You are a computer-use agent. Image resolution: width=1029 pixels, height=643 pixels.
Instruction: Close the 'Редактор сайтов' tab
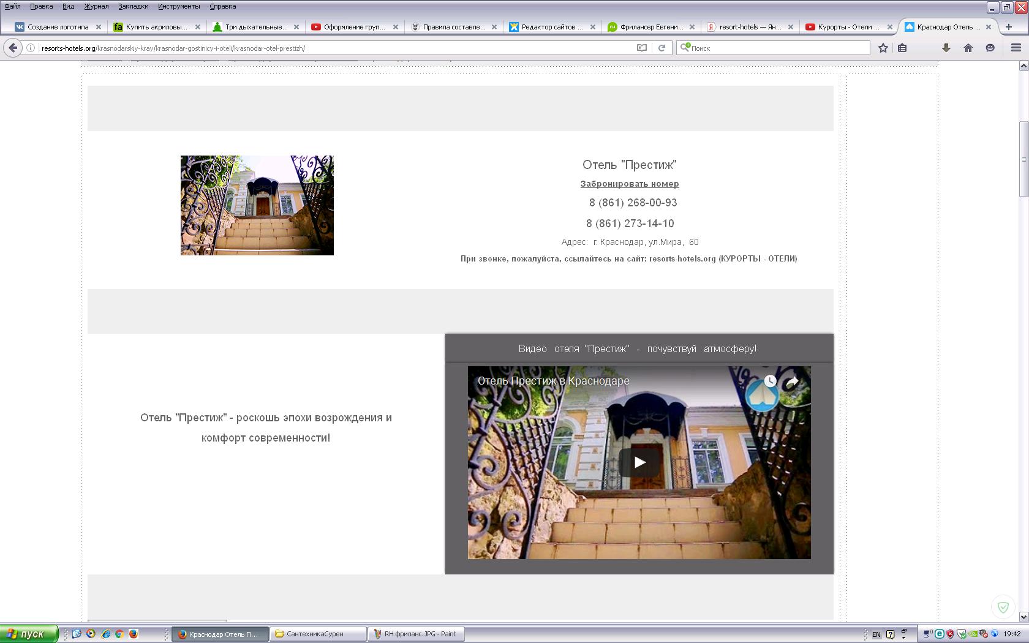pos(593,27)
